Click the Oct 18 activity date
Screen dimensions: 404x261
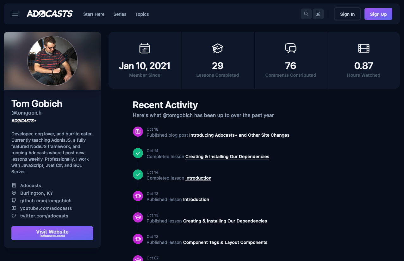152,129
